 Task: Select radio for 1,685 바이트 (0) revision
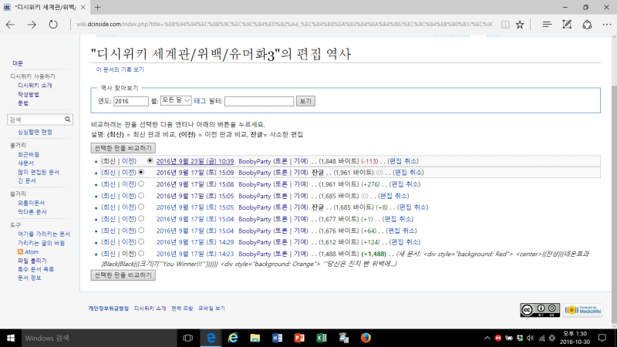point(141,196)
